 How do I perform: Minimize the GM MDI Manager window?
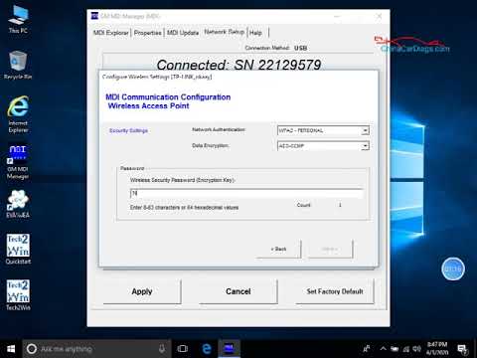point(337,16)
